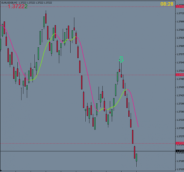Screen dimensions: 184x172
Task: Click the 1.37665 price scale value
Action: click(x=180, y=30)
